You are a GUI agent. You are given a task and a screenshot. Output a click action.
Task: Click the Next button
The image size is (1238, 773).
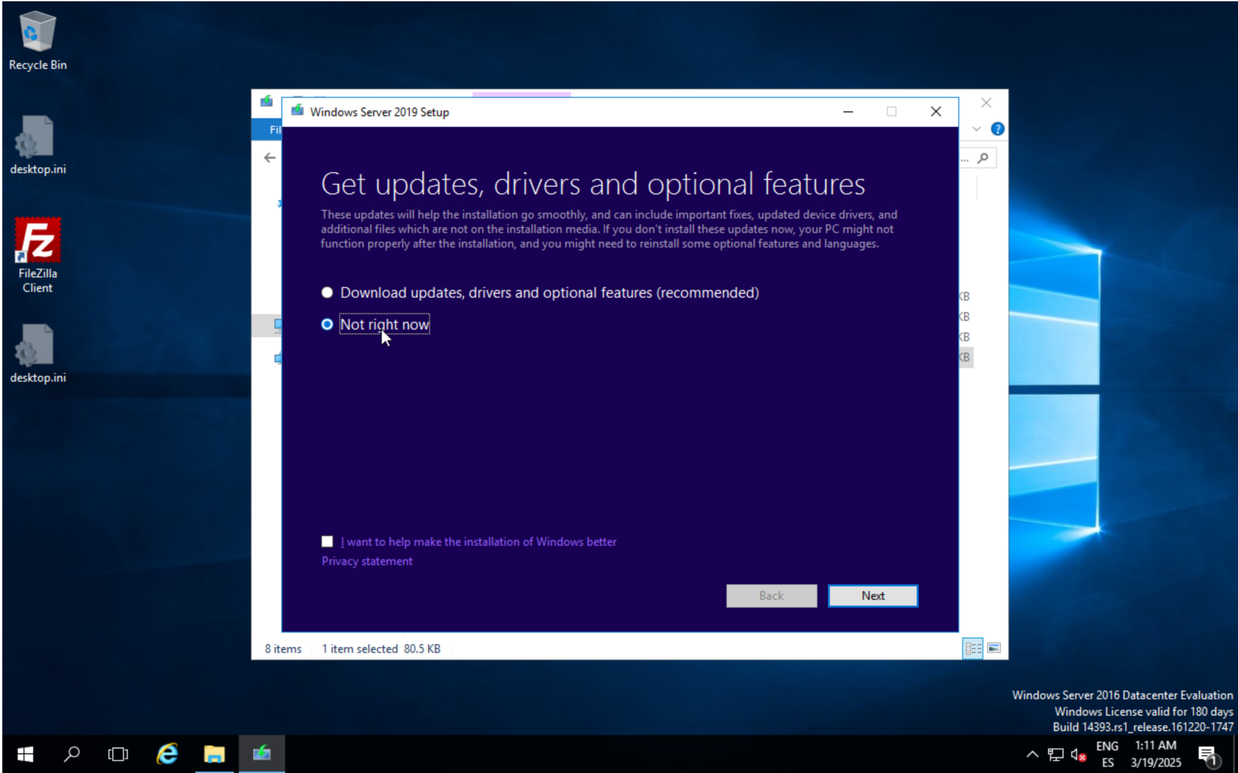pyautogui.click(x=872, y=595)
